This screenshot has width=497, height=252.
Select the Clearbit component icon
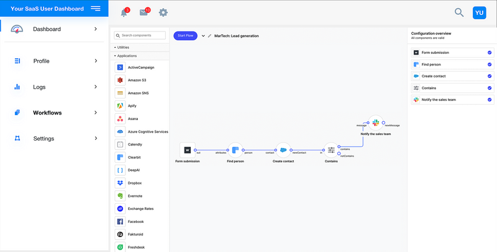[120, 157]
